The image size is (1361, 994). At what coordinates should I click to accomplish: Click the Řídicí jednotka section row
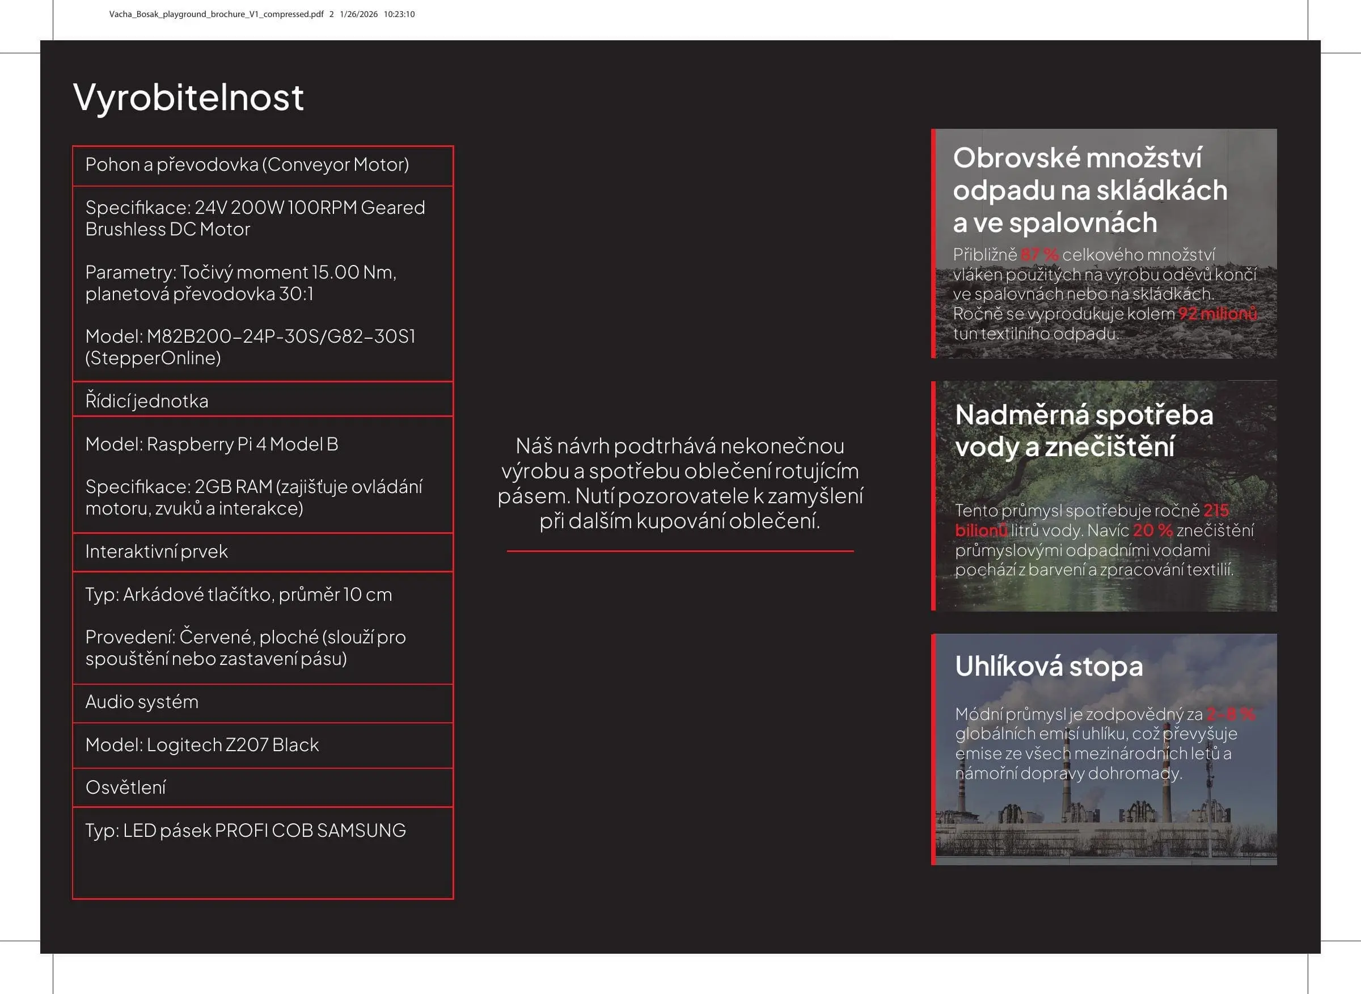coord(263,399)
